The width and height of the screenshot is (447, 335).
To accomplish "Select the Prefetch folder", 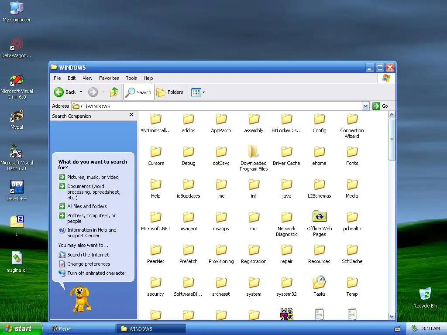I will click(x=189, y=254).
